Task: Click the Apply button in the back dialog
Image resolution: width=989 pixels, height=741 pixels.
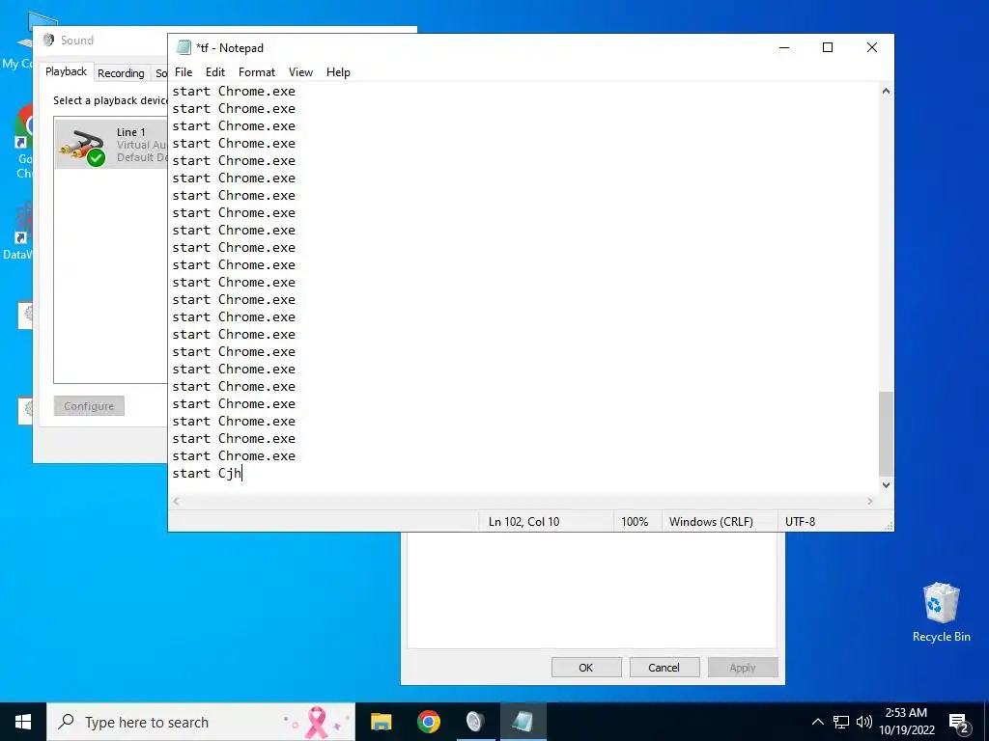Action: [x=743, y=668]
